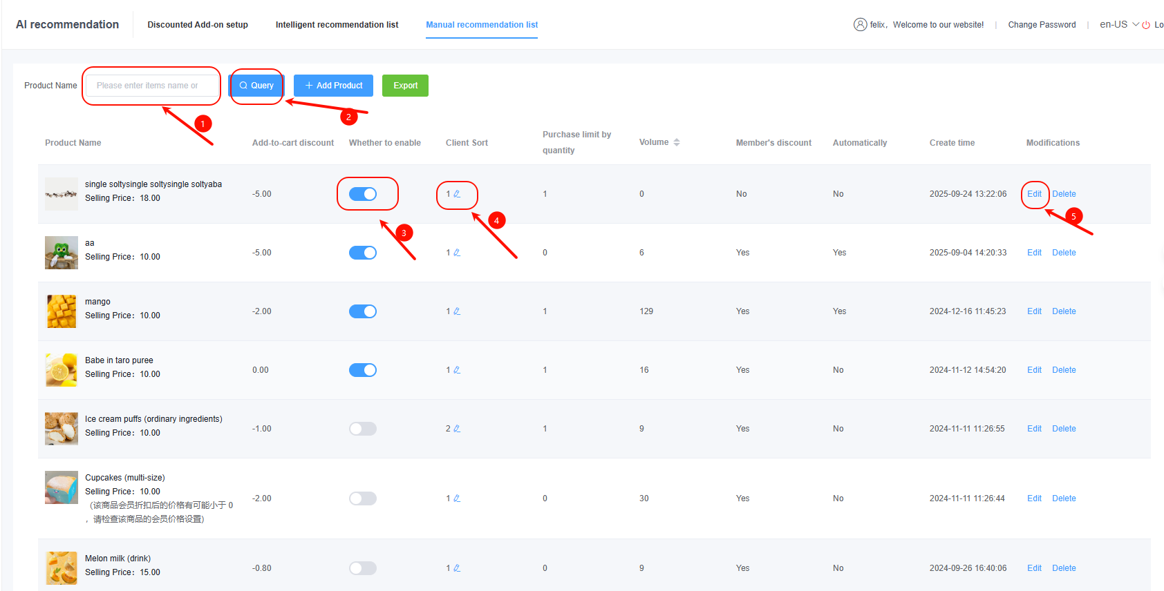Click the Add Product button
Screen dimensions: 1164x591
pos(333,86)
